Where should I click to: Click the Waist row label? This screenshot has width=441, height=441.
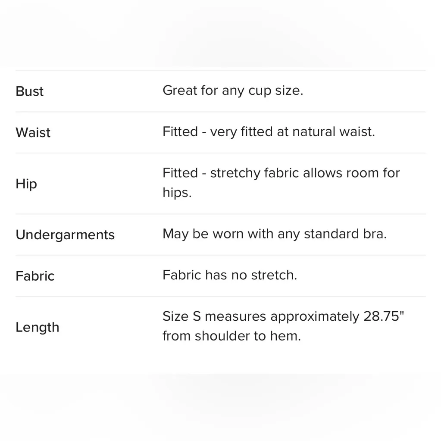[33, 132]
